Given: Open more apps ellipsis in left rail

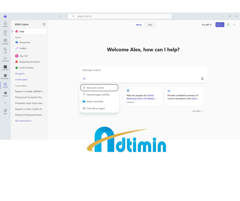Looking at the screenshot, I should 5,103.
